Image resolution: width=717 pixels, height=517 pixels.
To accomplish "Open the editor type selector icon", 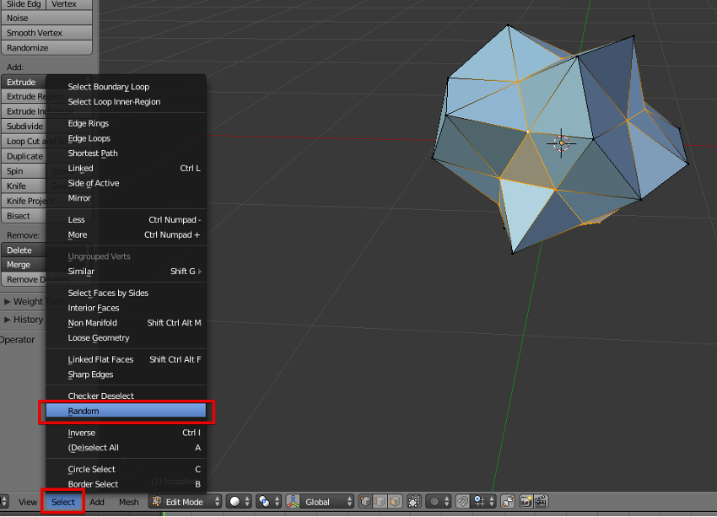I will [x=3, y=502].
